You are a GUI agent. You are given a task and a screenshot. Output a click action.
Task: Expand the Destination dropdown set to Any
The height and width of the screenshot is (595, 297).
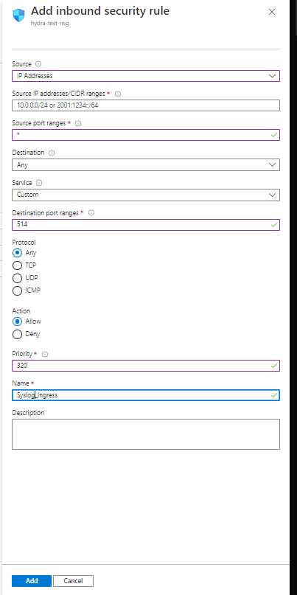click(x=146, y=165)
